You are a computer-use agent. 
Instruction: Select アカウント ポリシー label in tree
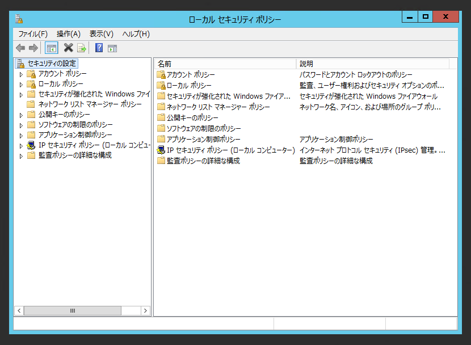coord(62,74)
